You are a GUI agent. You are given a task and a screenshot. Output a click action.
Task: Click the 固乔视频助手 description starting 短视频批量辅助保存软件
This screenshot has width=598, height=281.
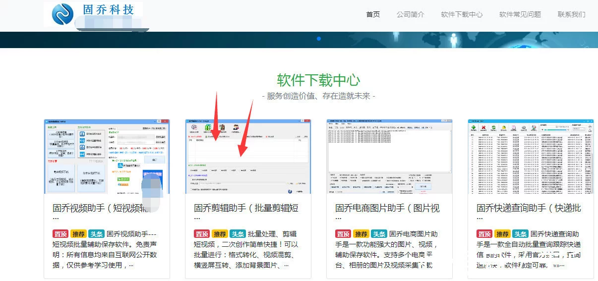[105, 249]
